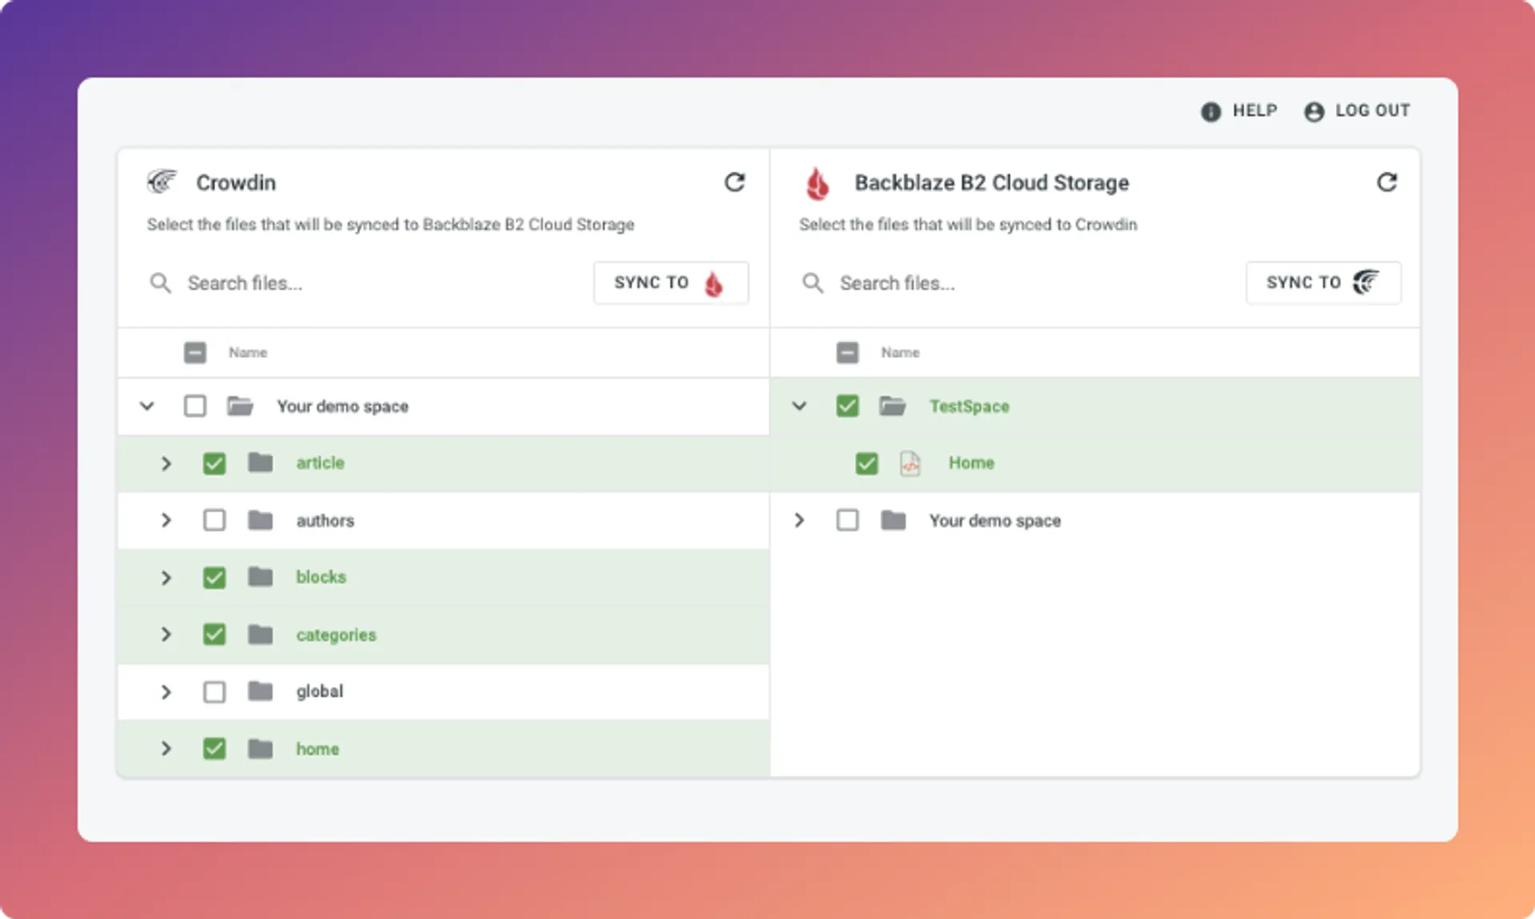Toggle select-all checkbox in Backblaze panel

(847, 352)
